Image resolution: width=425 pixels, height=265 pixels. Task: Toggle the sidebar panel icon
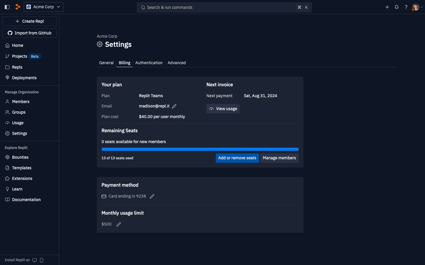7,7
